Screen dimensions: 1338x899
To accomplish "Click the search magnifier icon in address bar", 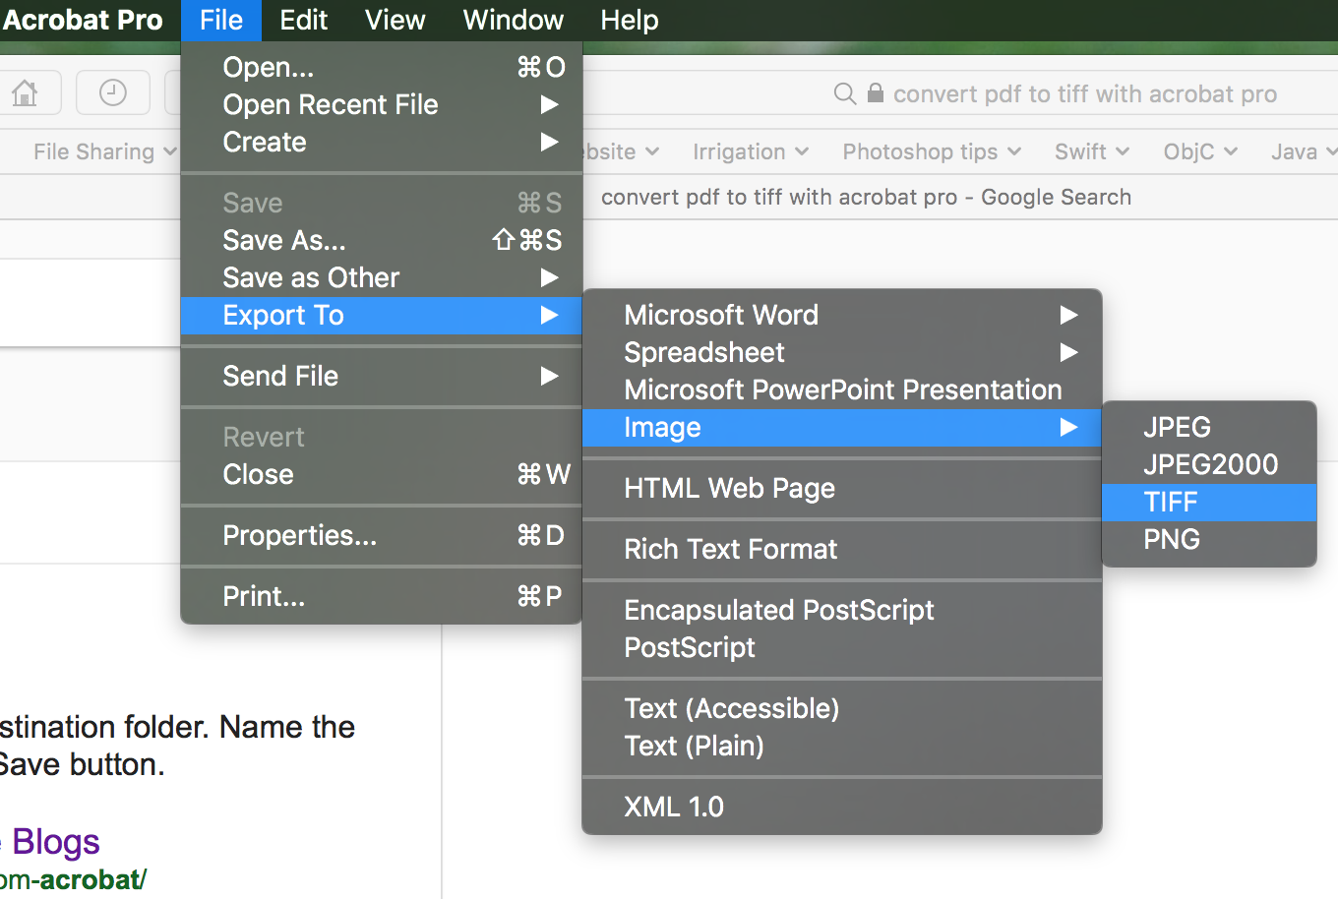I will tap(844, 93).
